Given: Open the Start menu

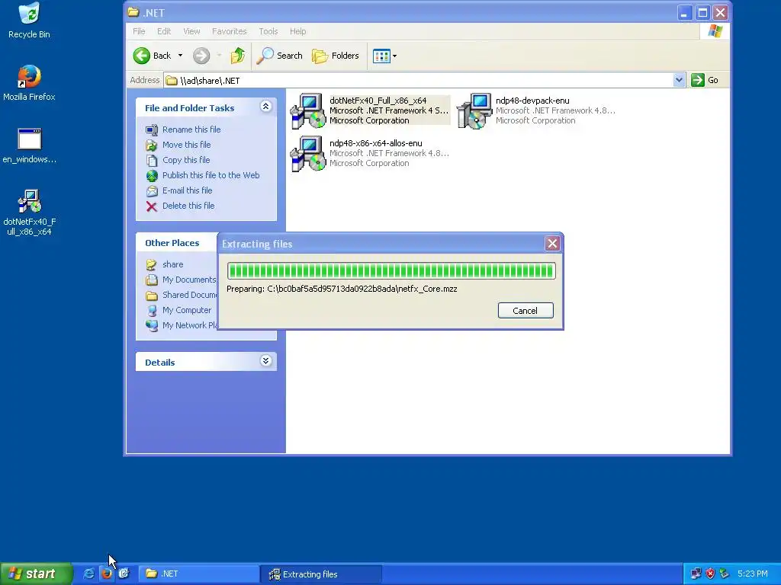Looking at the screenshot, I should [x=36, y=574].
